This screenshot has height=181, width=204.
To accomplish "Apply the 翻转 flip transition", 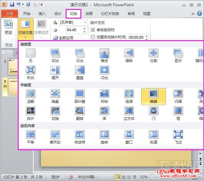I will coord(80,113).
